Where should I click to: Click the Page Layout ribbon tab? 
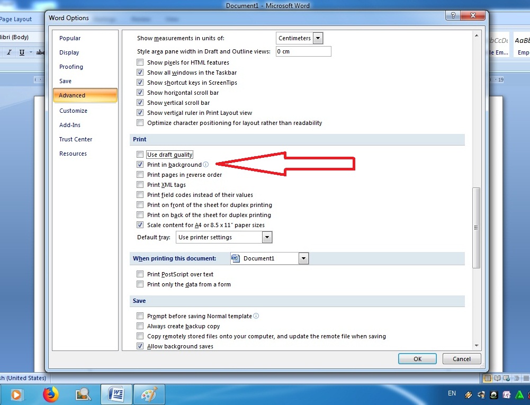pyautogui.click(x=16, y=19)
